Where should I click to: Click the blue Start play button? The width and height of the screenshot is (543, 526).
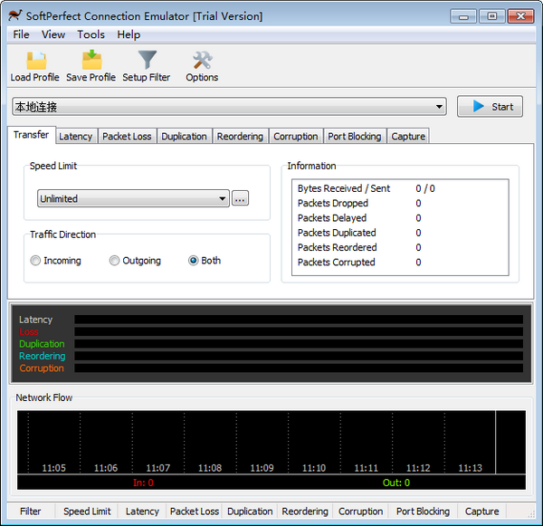490,107
